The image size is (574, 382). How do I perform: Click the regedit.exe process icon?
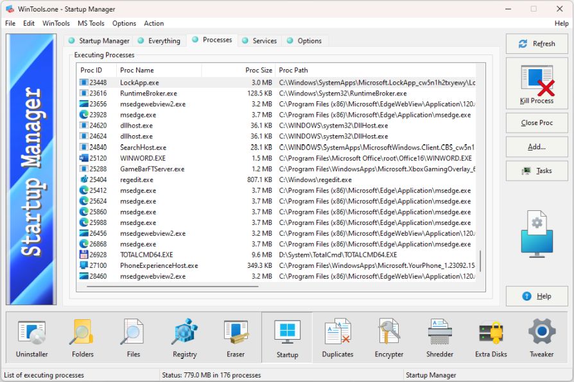pos(84,179)
